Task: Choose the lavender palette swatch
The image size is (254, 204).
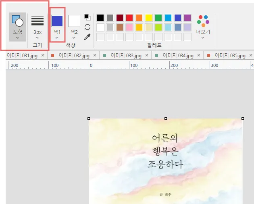Action: click(x=187, y=27)
